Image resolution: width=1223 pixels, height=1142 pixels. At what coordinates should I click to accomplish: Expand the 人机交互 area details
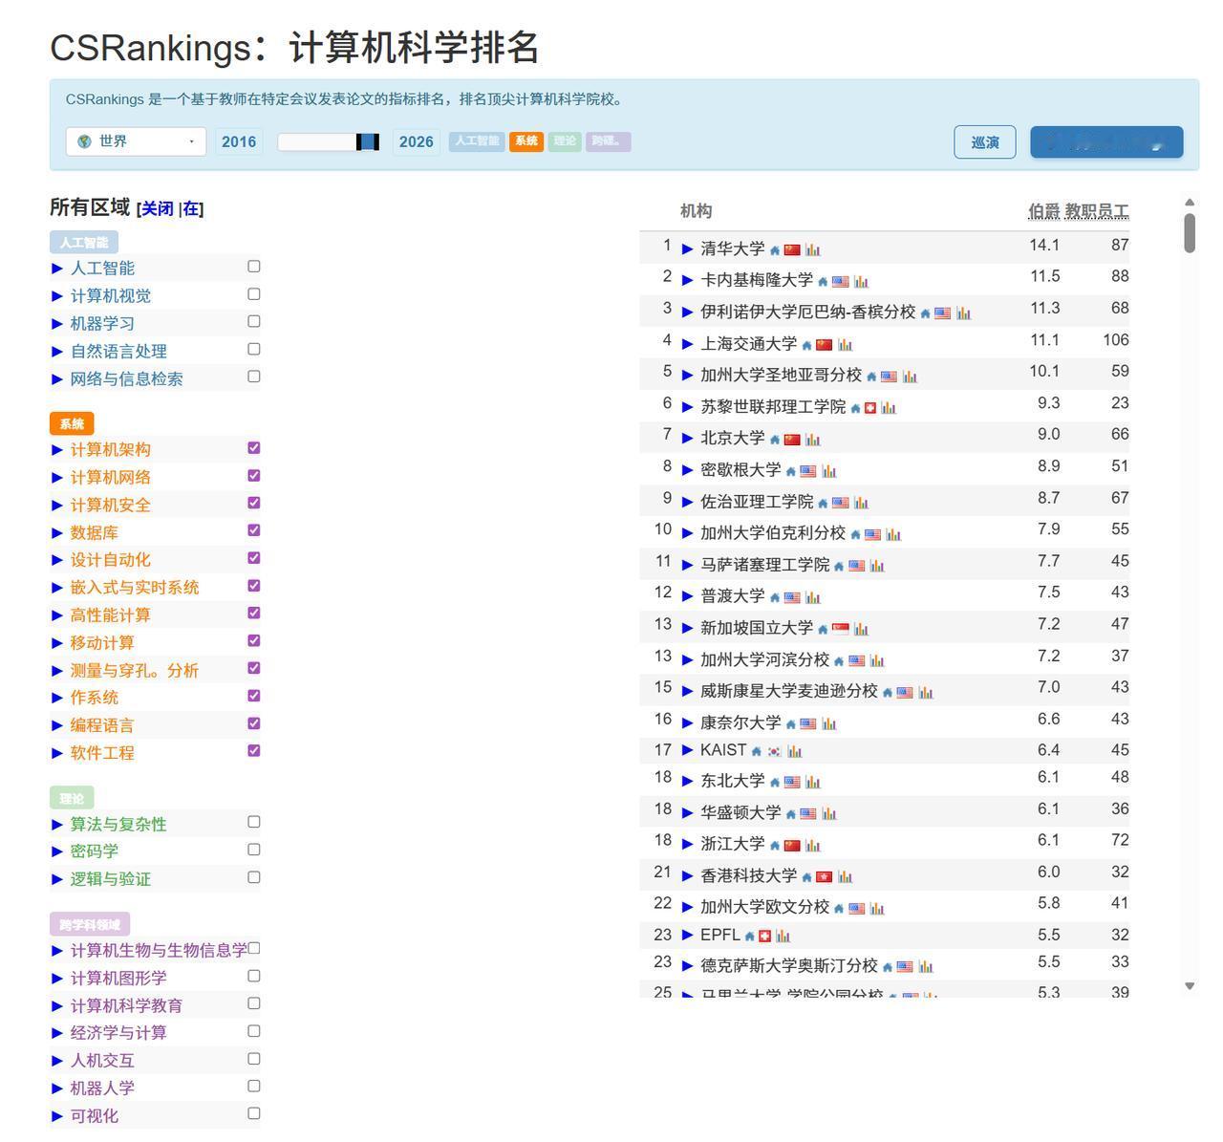(x=57, y=1061)
